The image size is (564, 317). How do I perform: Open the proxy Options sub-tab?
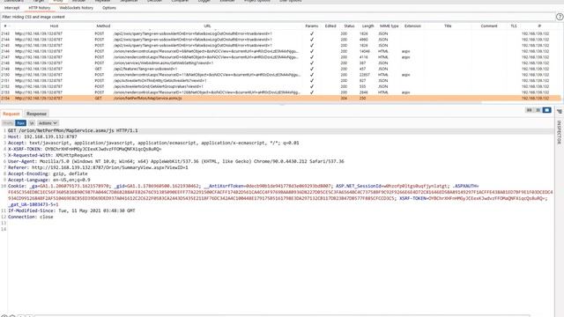point(109,8)
